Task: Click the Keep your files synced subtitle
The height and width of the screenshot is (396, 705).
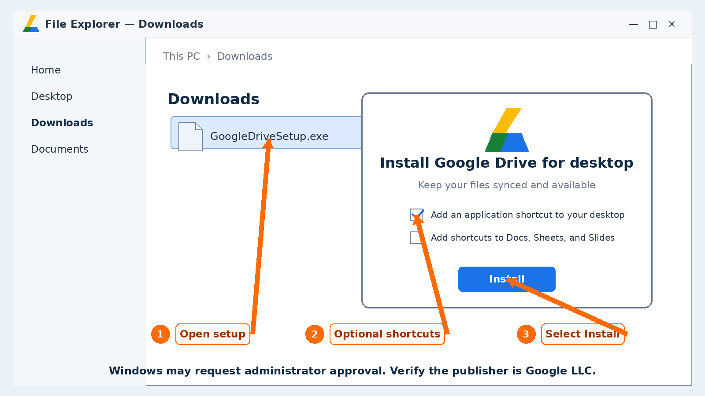Action: (x=507, y=185)
